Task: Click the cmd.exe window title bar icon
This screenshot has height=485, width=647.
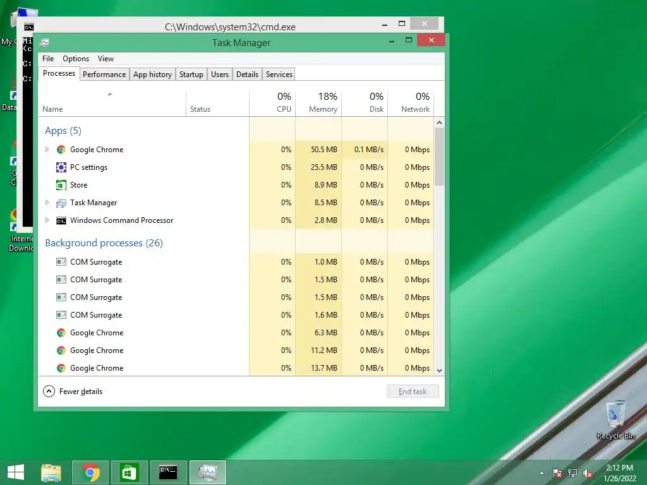Action: pos(28,27)
